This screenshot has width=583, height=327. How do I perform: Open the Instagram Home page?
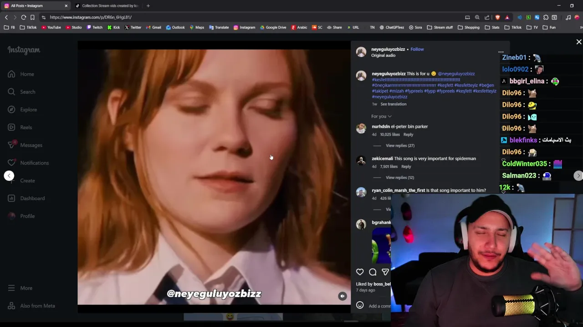click(21, 74)
